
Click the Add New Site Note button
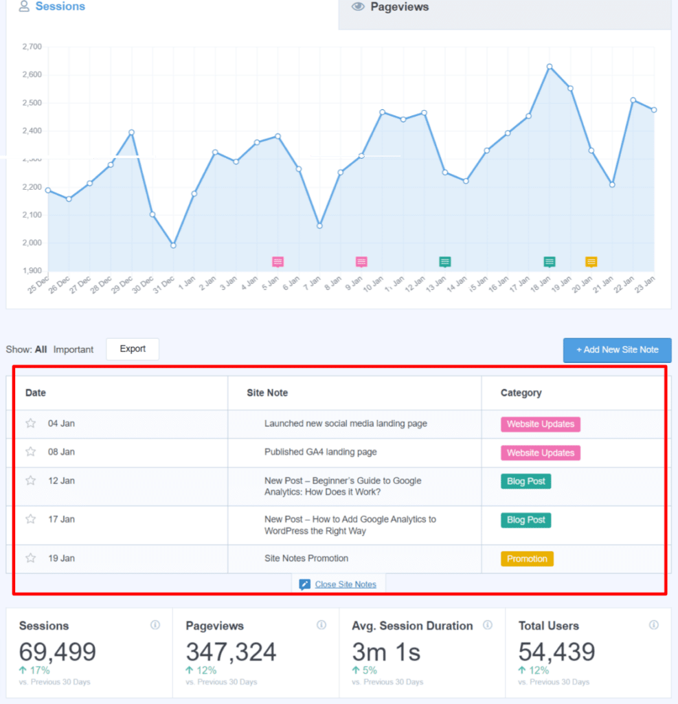pos(617,350)
